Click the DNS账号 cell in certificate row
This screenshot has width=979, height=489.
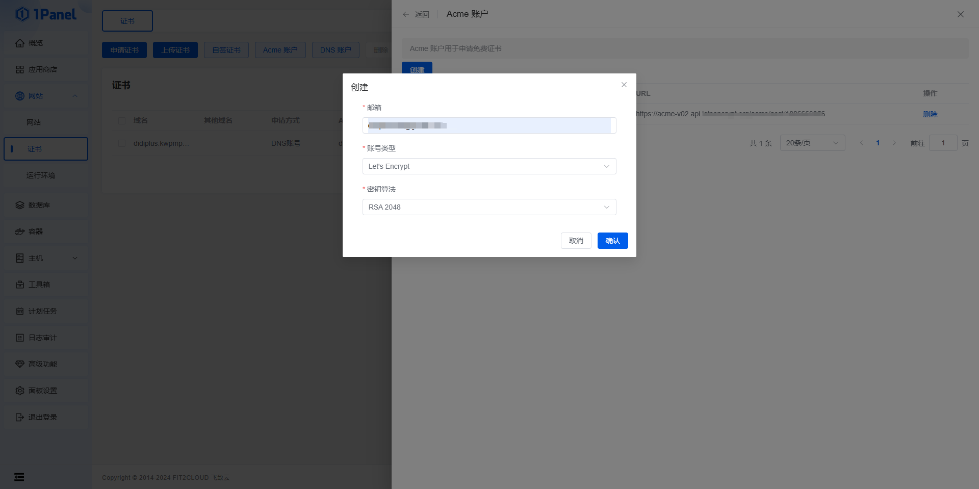[286, 144]
